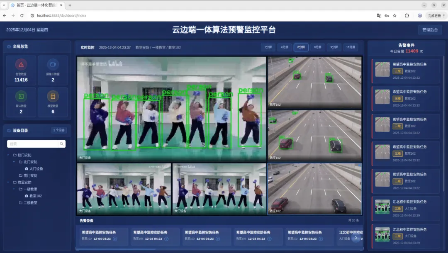This screenshot has height=253, width=448.
Task: Select the 教室102 camera in device tree
Action: pyautogui.click(x=33, y=196)
